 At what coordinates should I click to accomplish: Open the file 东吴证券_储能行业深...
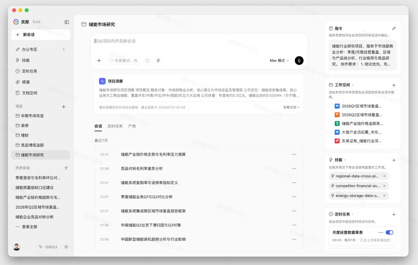pyautogui.click(x=358, y=141)
